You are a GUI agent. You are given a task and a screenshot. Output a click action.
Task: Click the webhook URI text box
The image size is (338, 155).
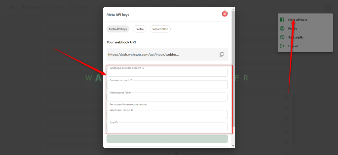(162, 55)
